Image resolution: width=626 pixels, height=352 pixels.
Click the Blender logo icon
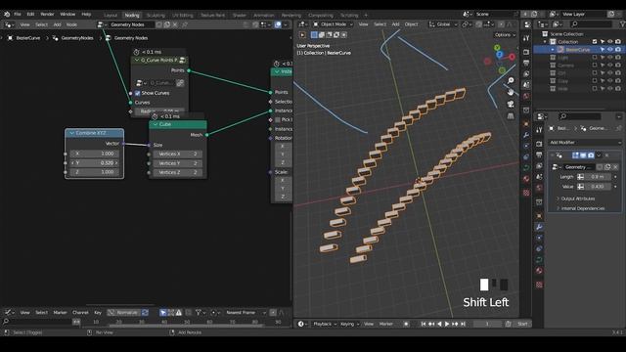tap(7, 14)
